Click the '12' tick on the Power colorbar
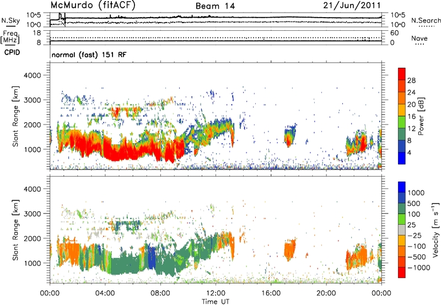Viewport: 441px width, 305px height. (x=411, y=129)
